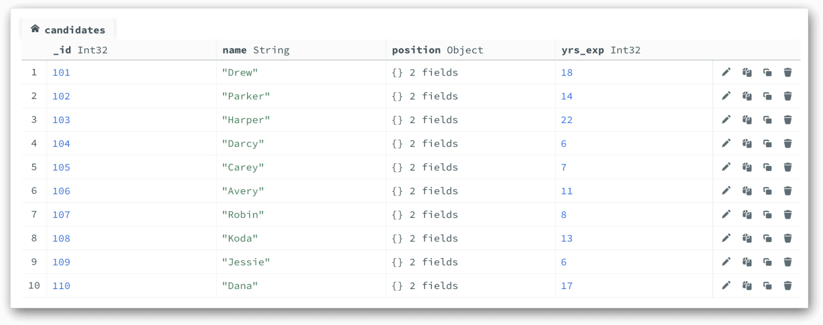Delete the Dana document
The image size is (823, 325).
point(788,285)
